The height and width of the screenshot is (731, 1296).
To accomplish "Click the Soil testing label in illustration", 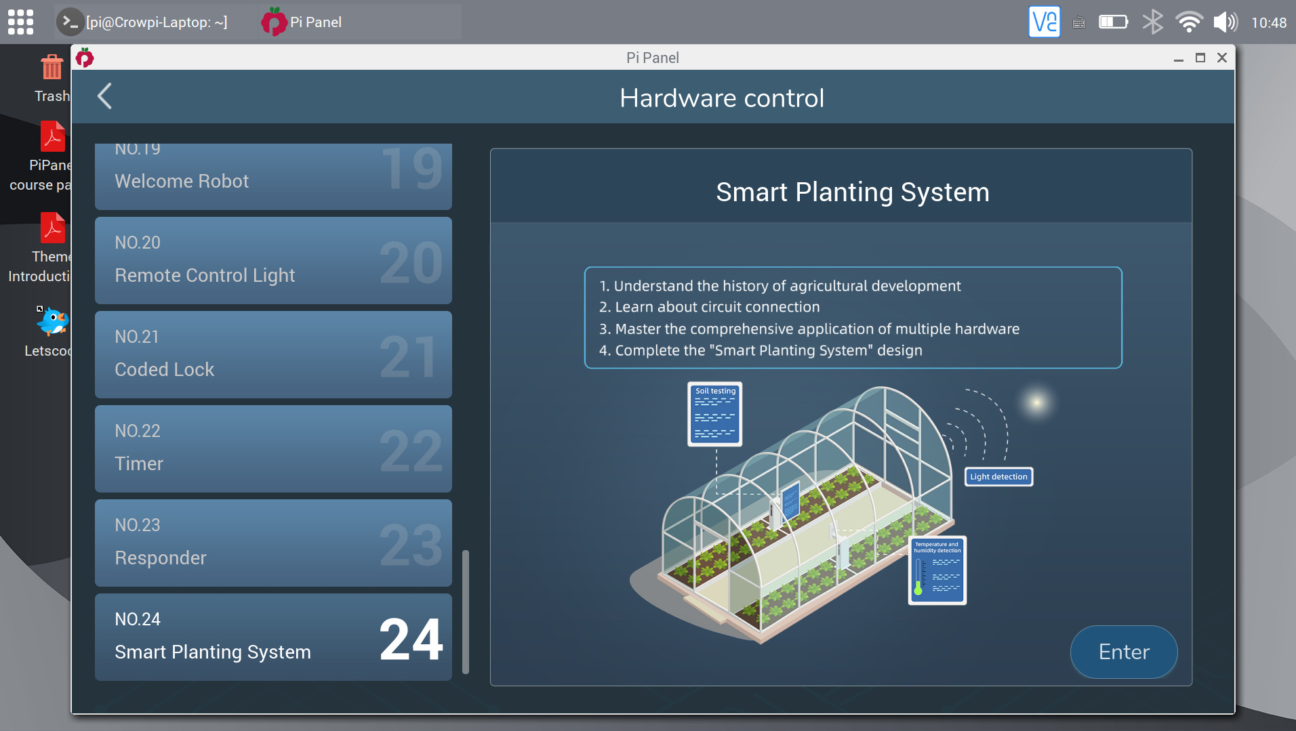I will point(715,391).
